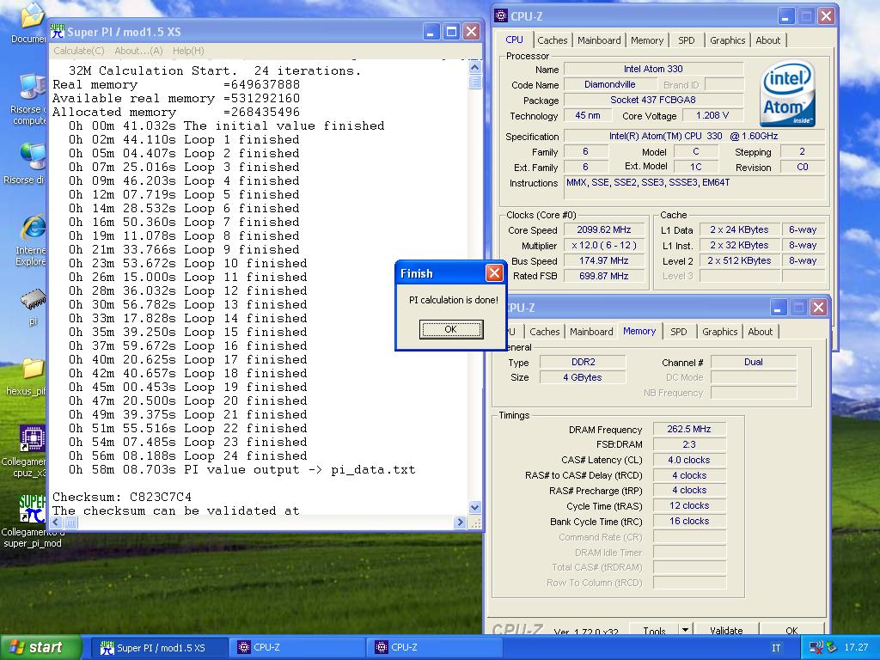This screenshot has height=660, width=880.
Task: Click the FSB:DRAM ratio value 2:3
Action: pos(689,444)
